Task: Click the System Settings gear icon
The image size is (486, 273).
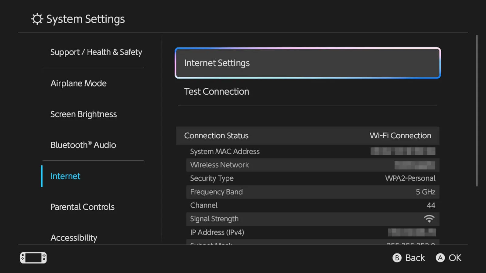Action: pyautogui.click(x=37, y=19)
